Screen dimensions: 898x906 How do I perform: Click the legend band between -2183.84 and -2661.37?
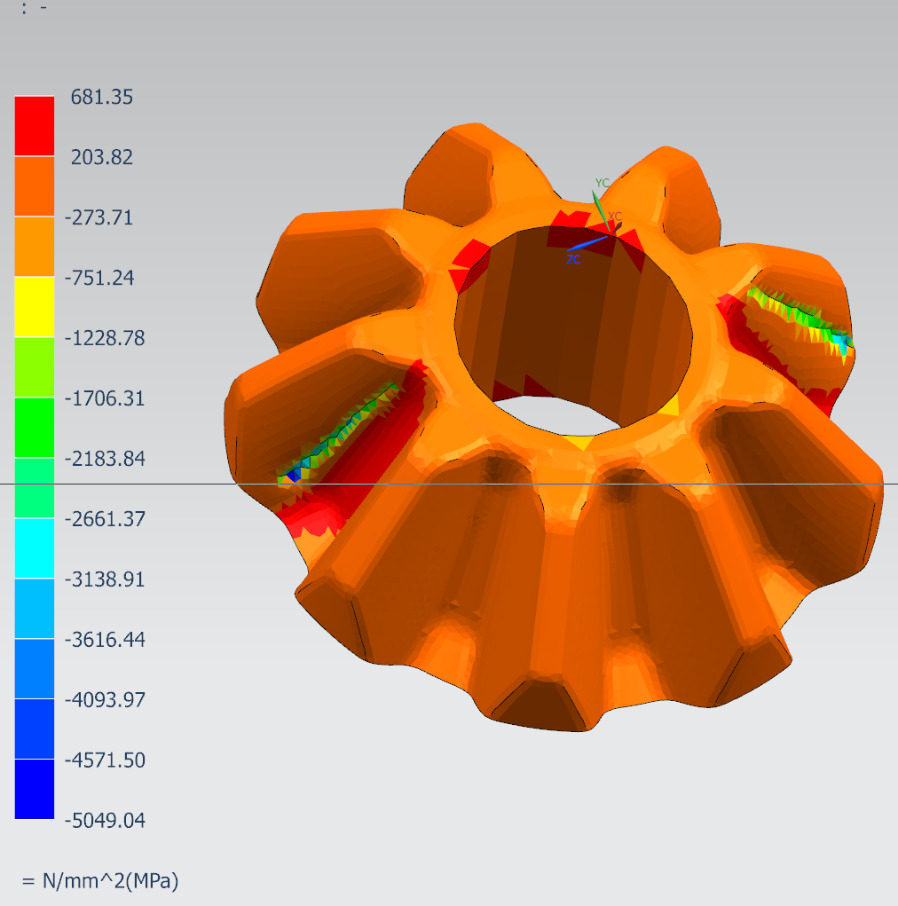coord(34,488)
